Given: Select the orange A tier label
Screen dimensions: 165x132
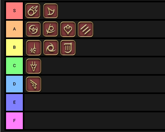Looking at the screenshot, I should [x=14, y=29].
